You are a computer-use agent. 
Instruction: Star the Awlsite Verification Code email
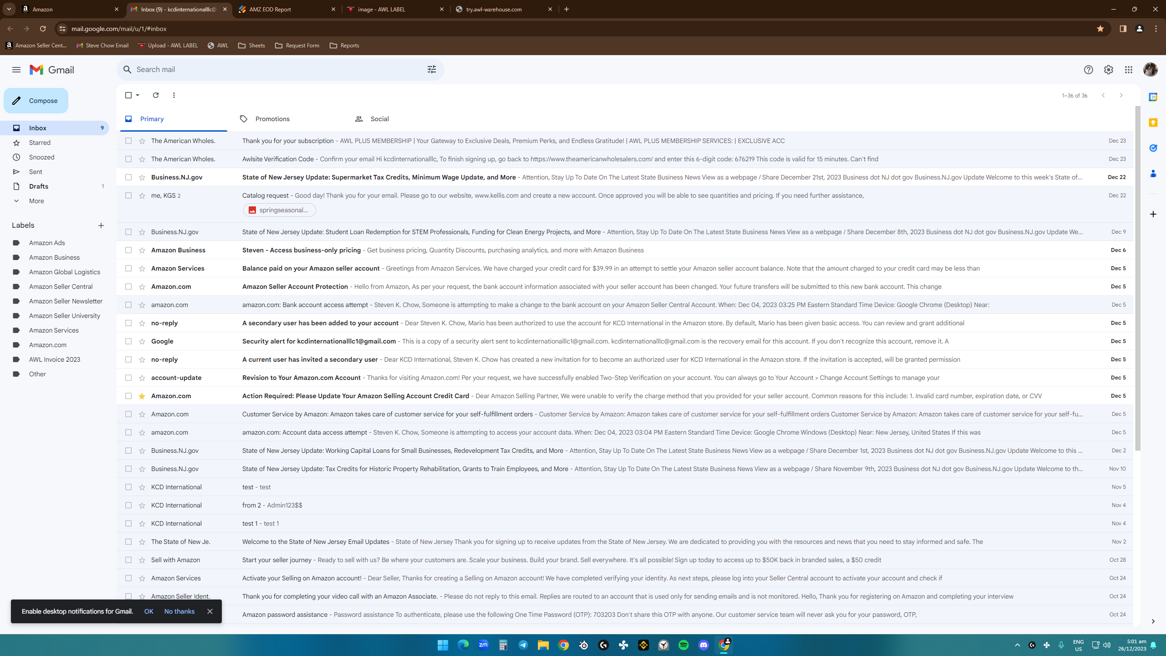tap(142, 159)
